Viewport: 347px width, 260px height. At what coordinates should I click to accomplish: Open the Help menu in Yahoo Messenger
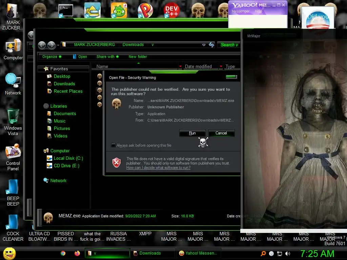pos(258,11)
